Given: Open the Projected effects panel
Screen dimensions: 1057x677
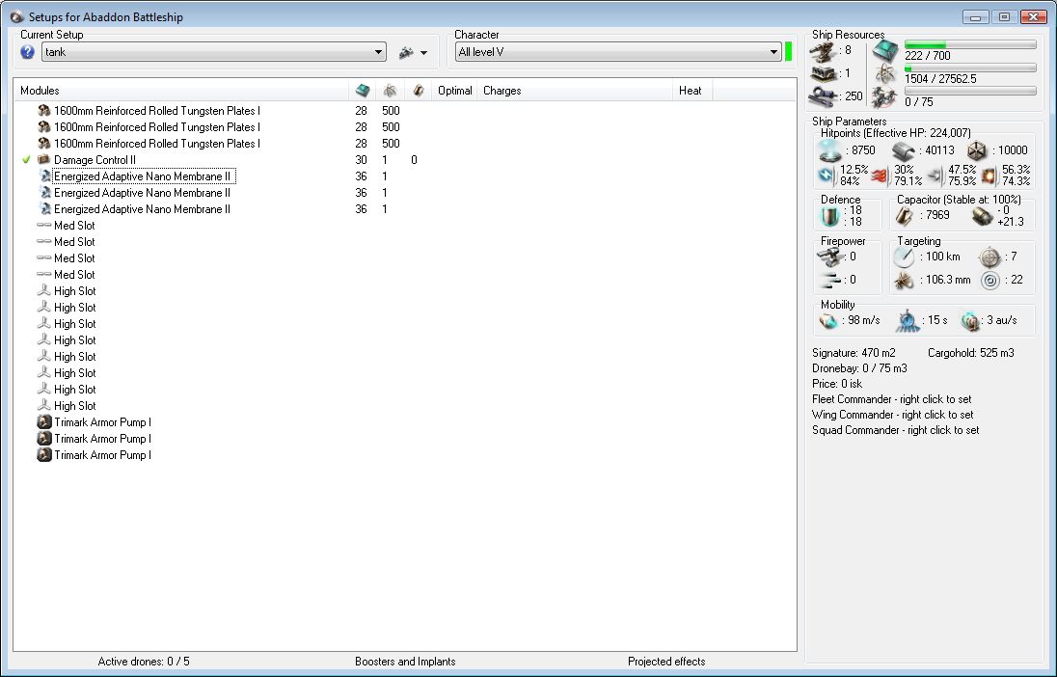Looking at the screenshot, I should tap(666, 662).
